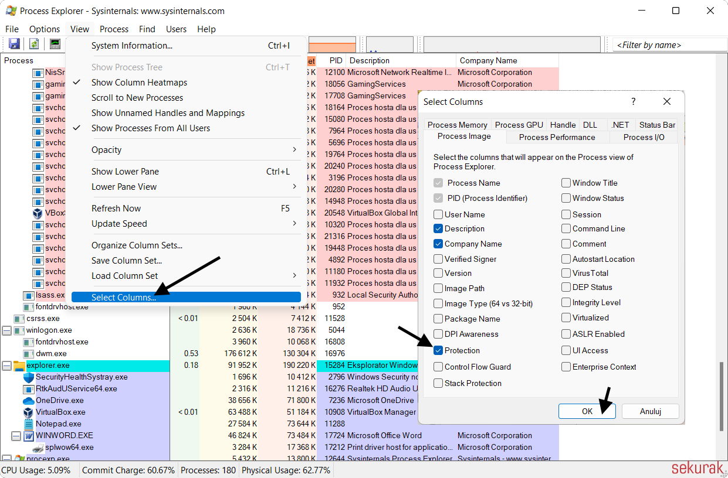Click the VBoxS VirtualBox cube icon

[x=38, y=213]
